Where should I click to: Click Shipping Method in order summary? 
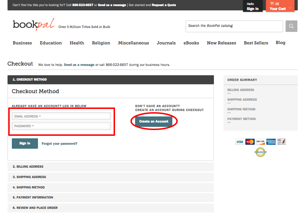(x=242, y=109)
